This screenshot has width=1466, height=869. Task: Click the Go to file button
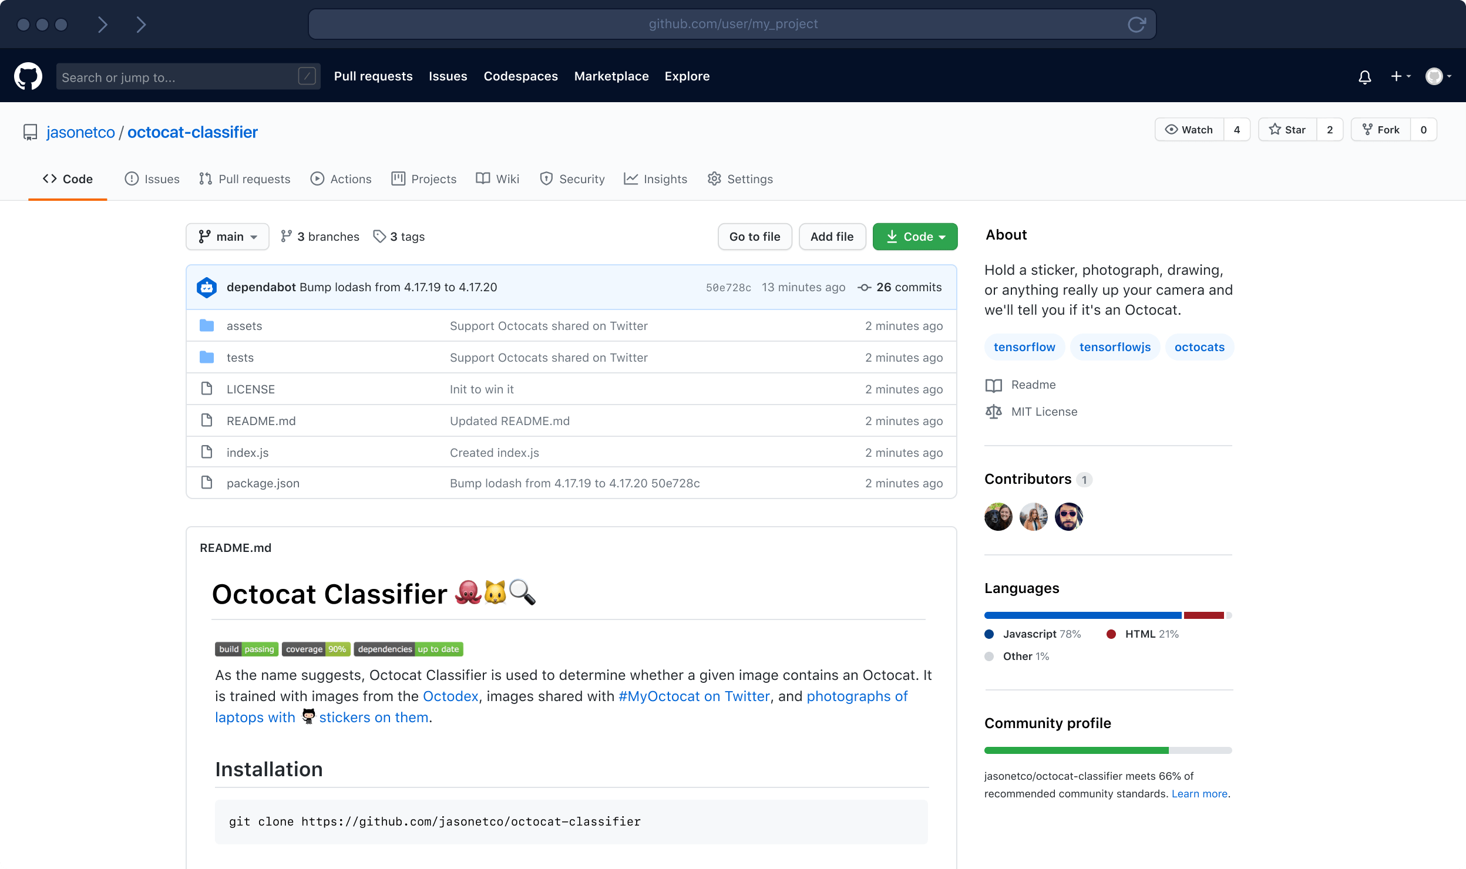tap(754, 236)
